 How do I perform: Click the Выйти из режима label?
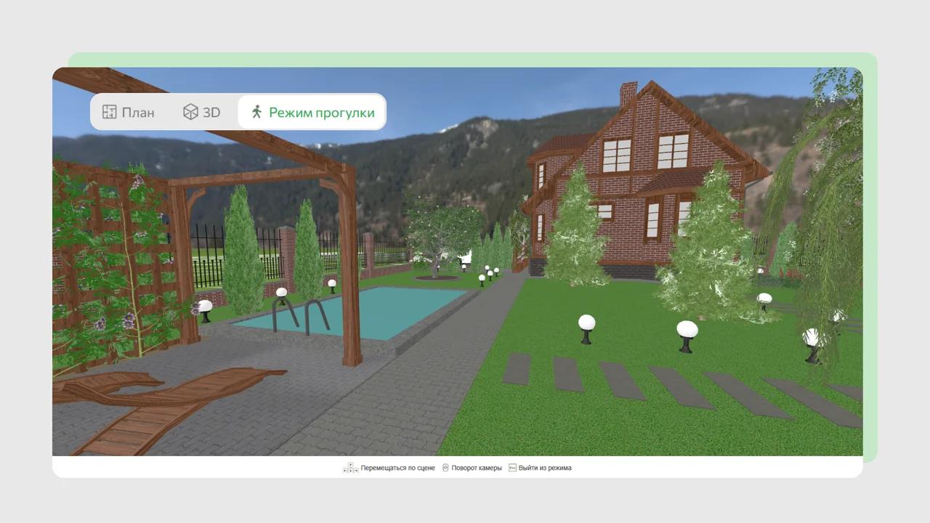tap(545, 468)
